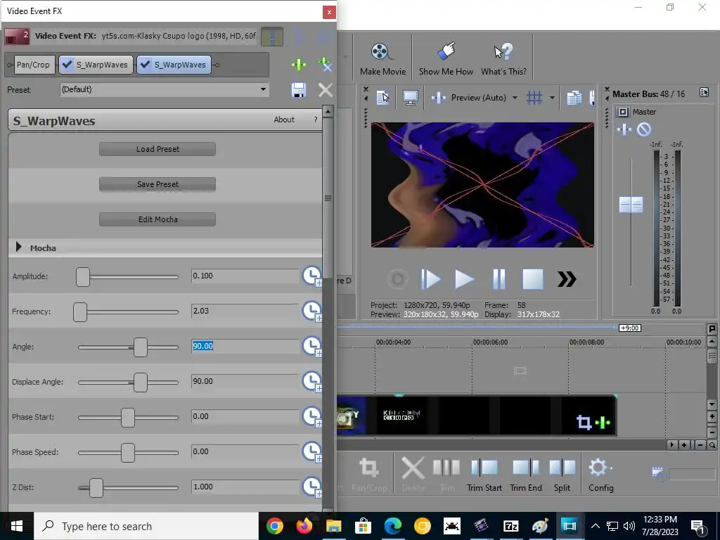Image resolution: width=720 pixels, height=540 pixels.
Task: Copy snapshot to clipboard icon
Action: pyautogui.click(x=574, y=97)
